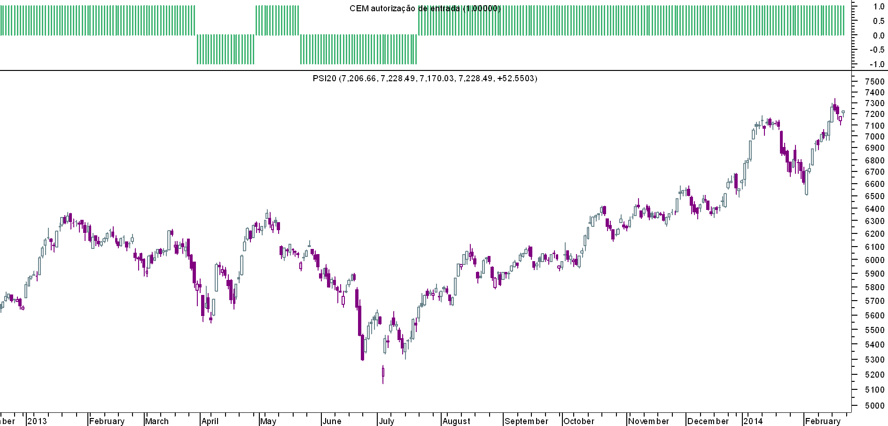Click the -1.0 value on the indicator scale
The width and height of the screenshot is (888, 426).
coord(877,64)
